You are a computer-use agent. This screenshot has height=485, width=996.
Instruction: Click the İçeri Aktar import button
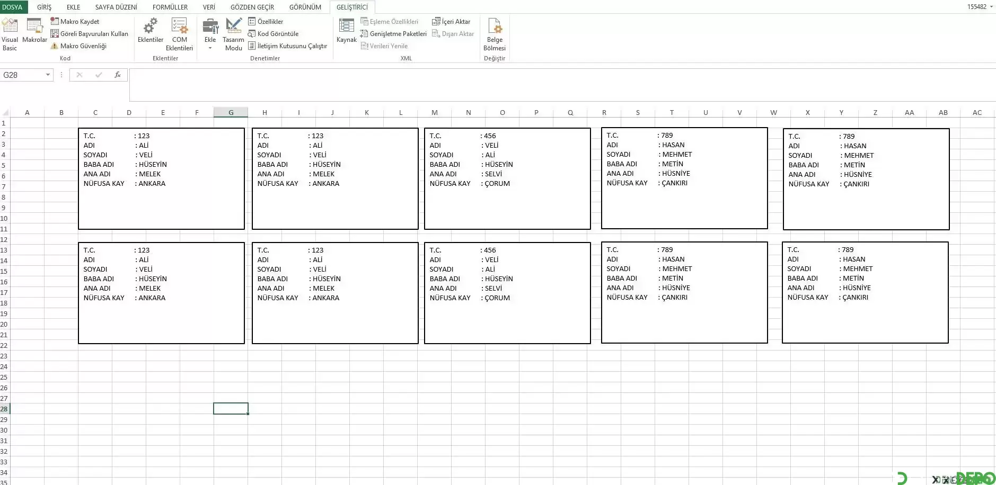[451, 21]
